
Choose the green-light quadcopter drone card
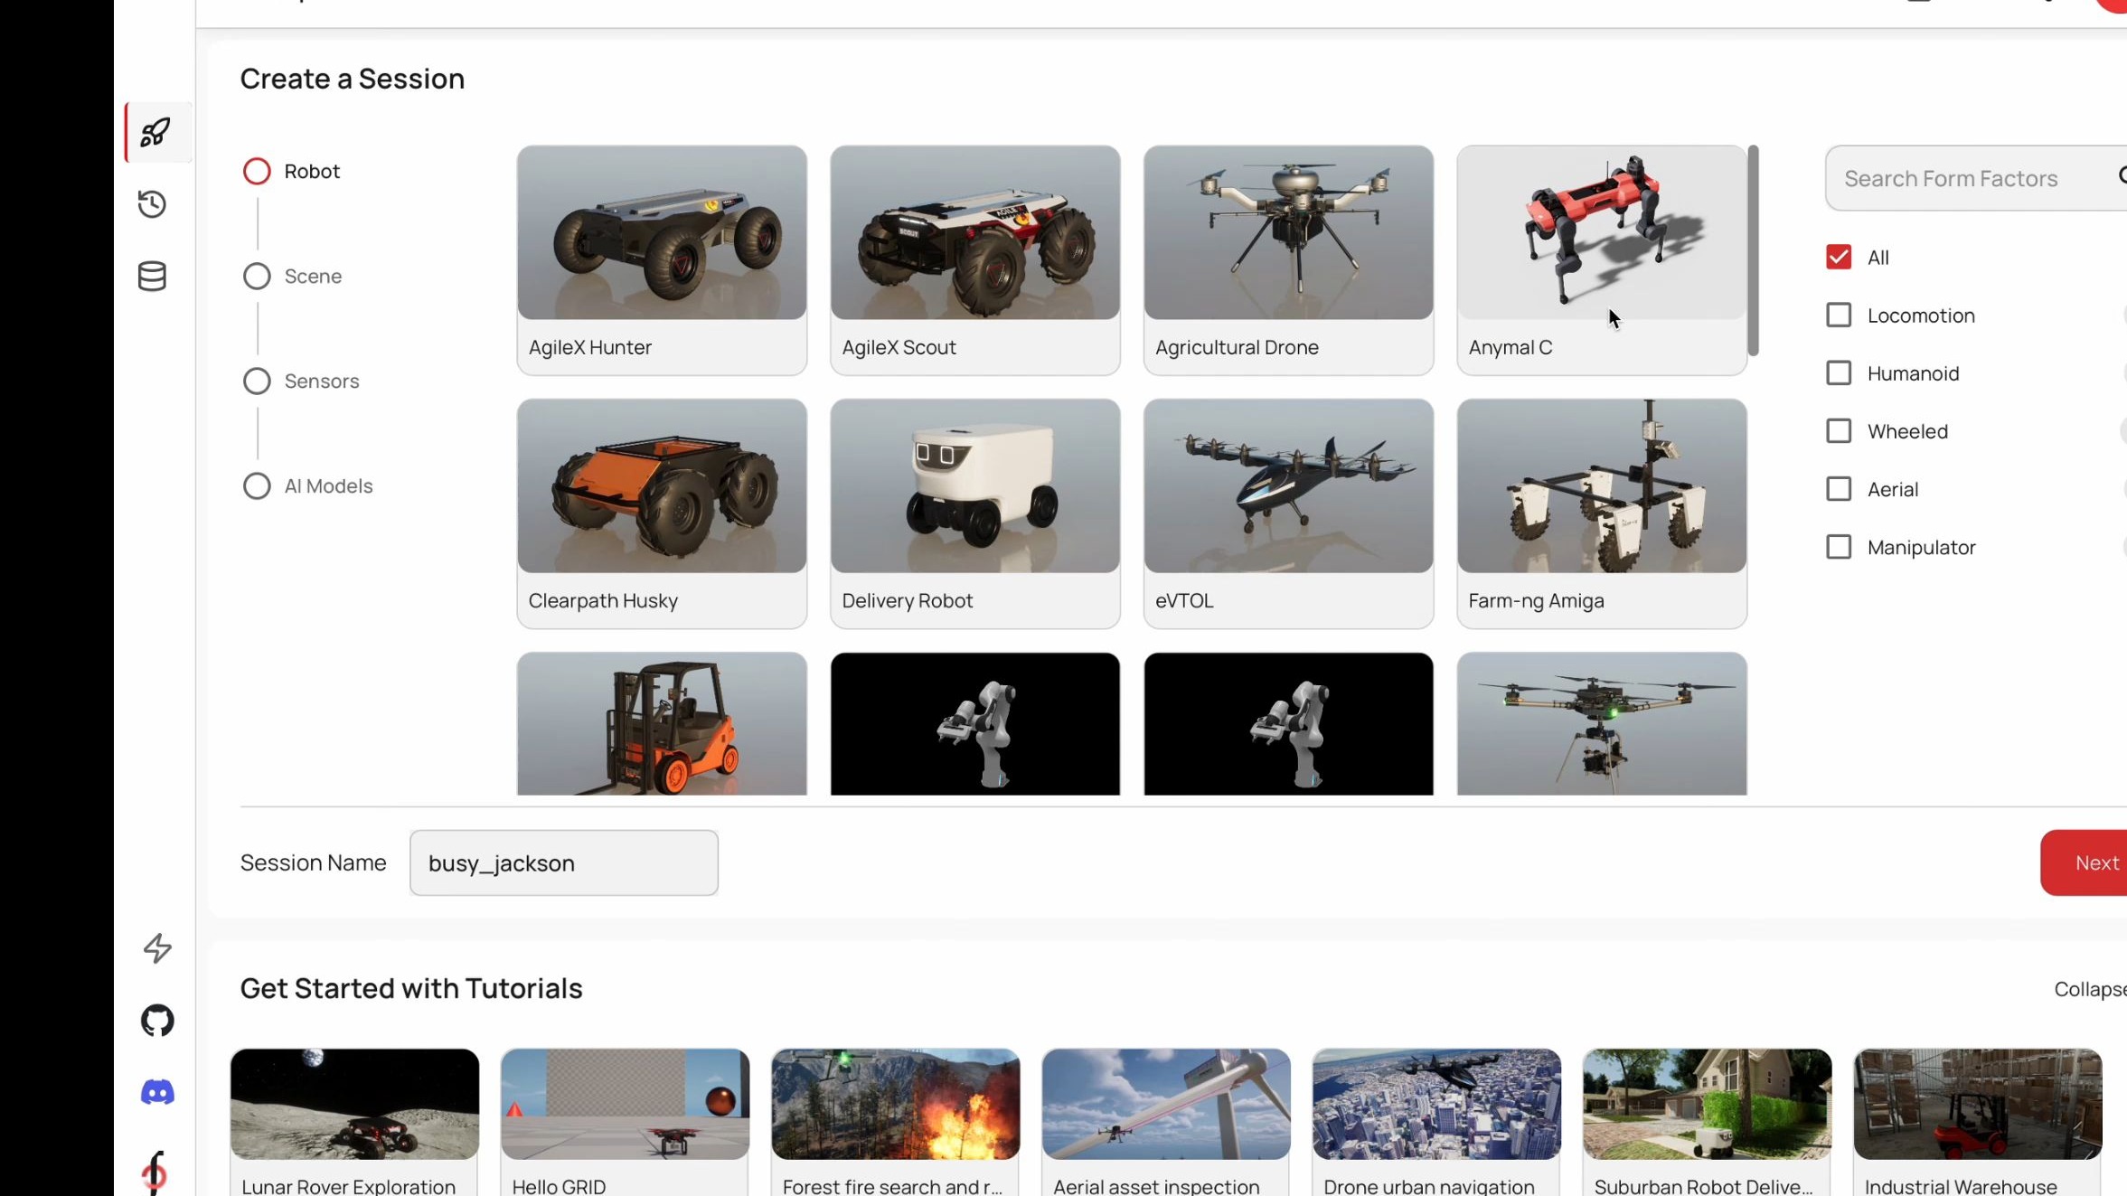pyautogui.click(x=1602, y=724)
